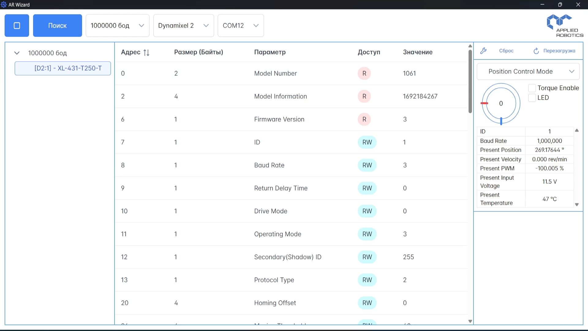This screenshot has width=588, height=331.
Task: Click the wrench icon in right panel
Action: point(483,51)
